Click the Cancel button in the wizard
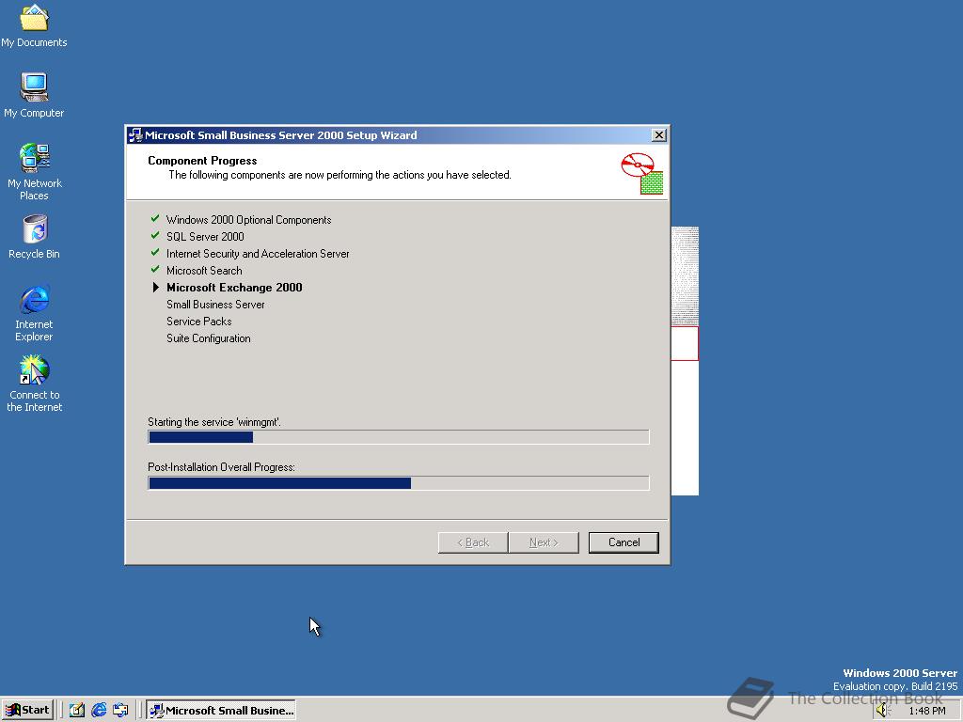Viewport: 963px width, 722px height. (624, 542)
